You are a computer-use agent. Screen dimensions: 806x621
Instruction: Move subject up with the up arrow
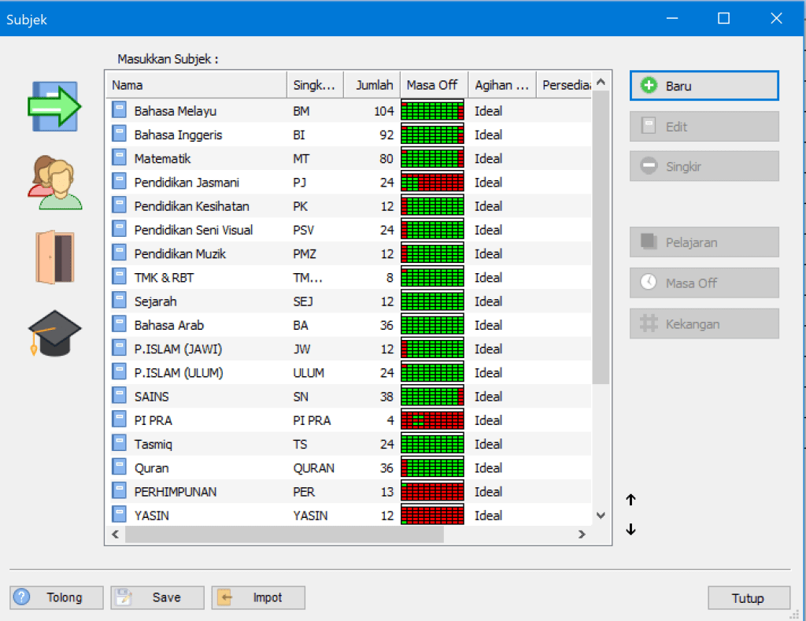pyautogui.click(x=630, y=500)
